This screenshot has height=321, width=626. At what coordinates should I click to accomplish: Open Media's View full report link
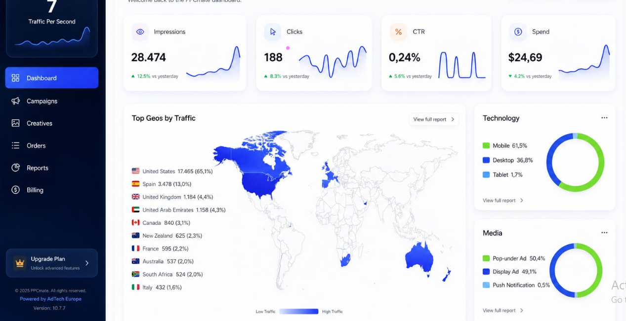click(x=503, y=311)
